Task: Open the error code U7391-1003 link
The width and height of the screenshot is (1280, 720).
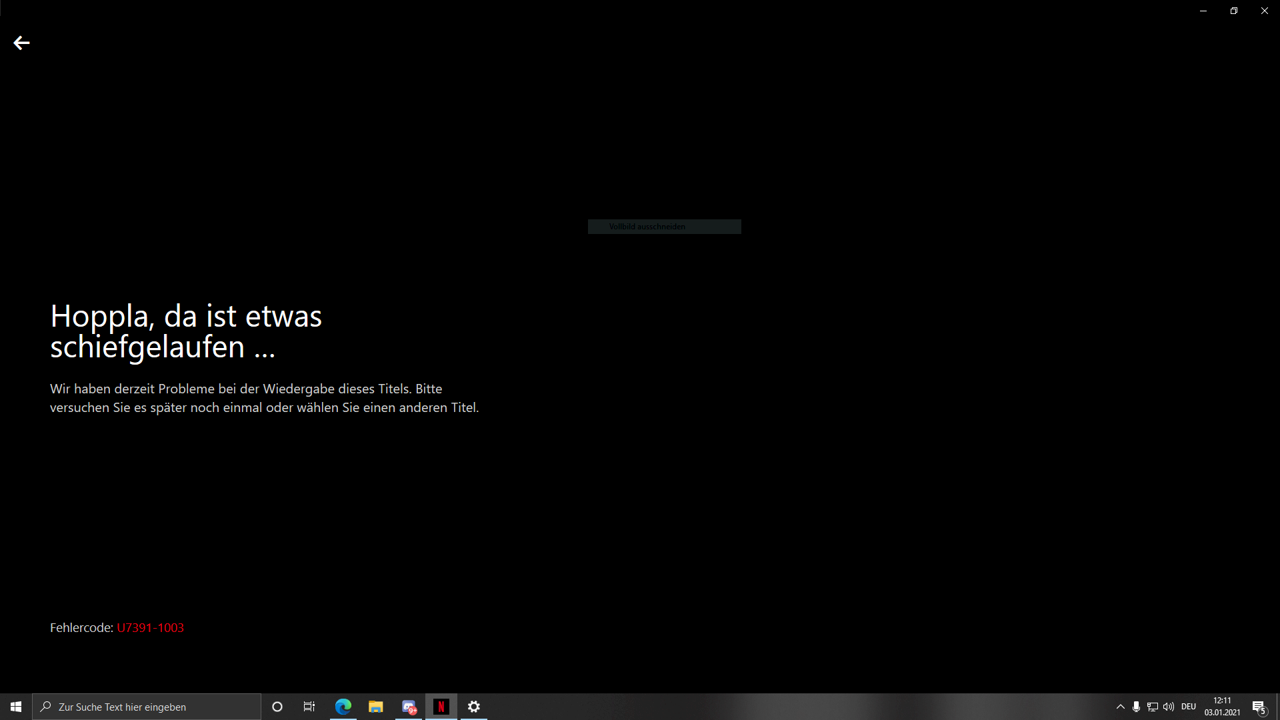Action: (150, 627)
